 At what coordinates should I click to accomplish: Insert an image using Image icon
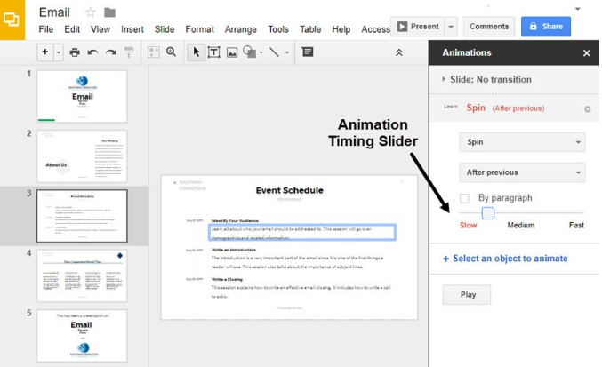click(232, 52)
